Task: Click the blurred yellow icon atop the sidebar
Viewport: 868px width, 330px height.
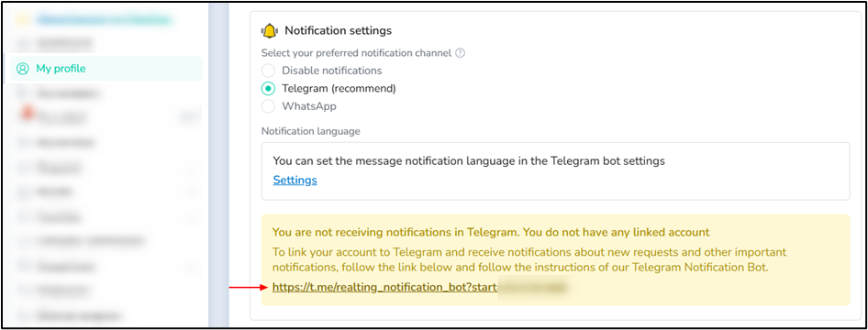Action: (23, 20)
